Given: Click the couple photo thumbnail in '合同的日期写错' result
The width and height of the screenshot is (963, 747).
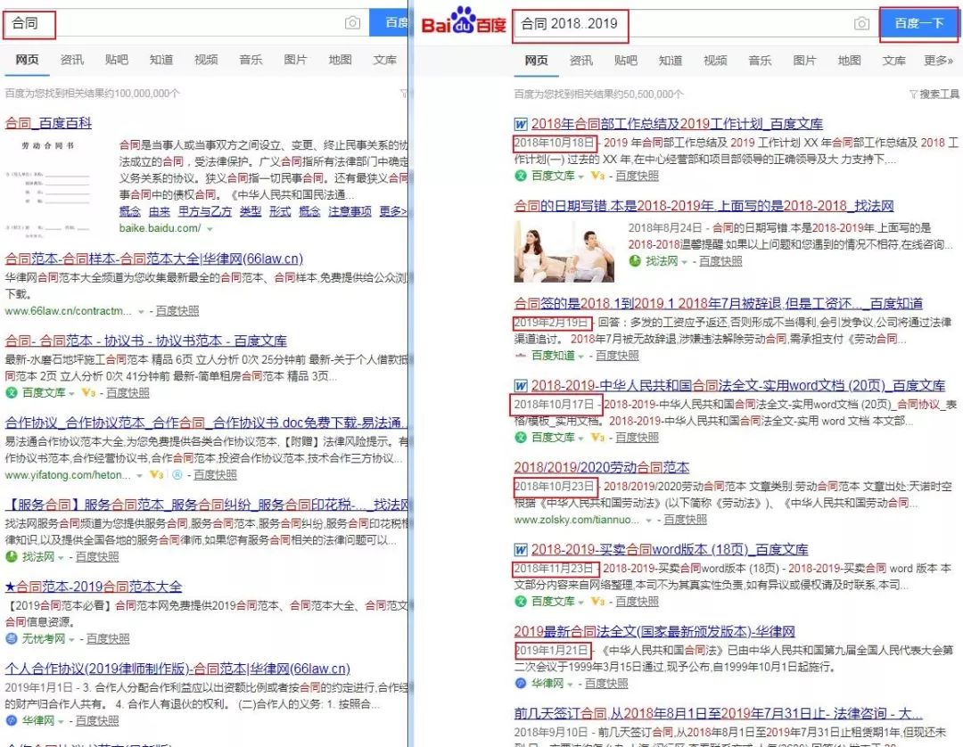Looking at the screenshot, I should (564, 251).
